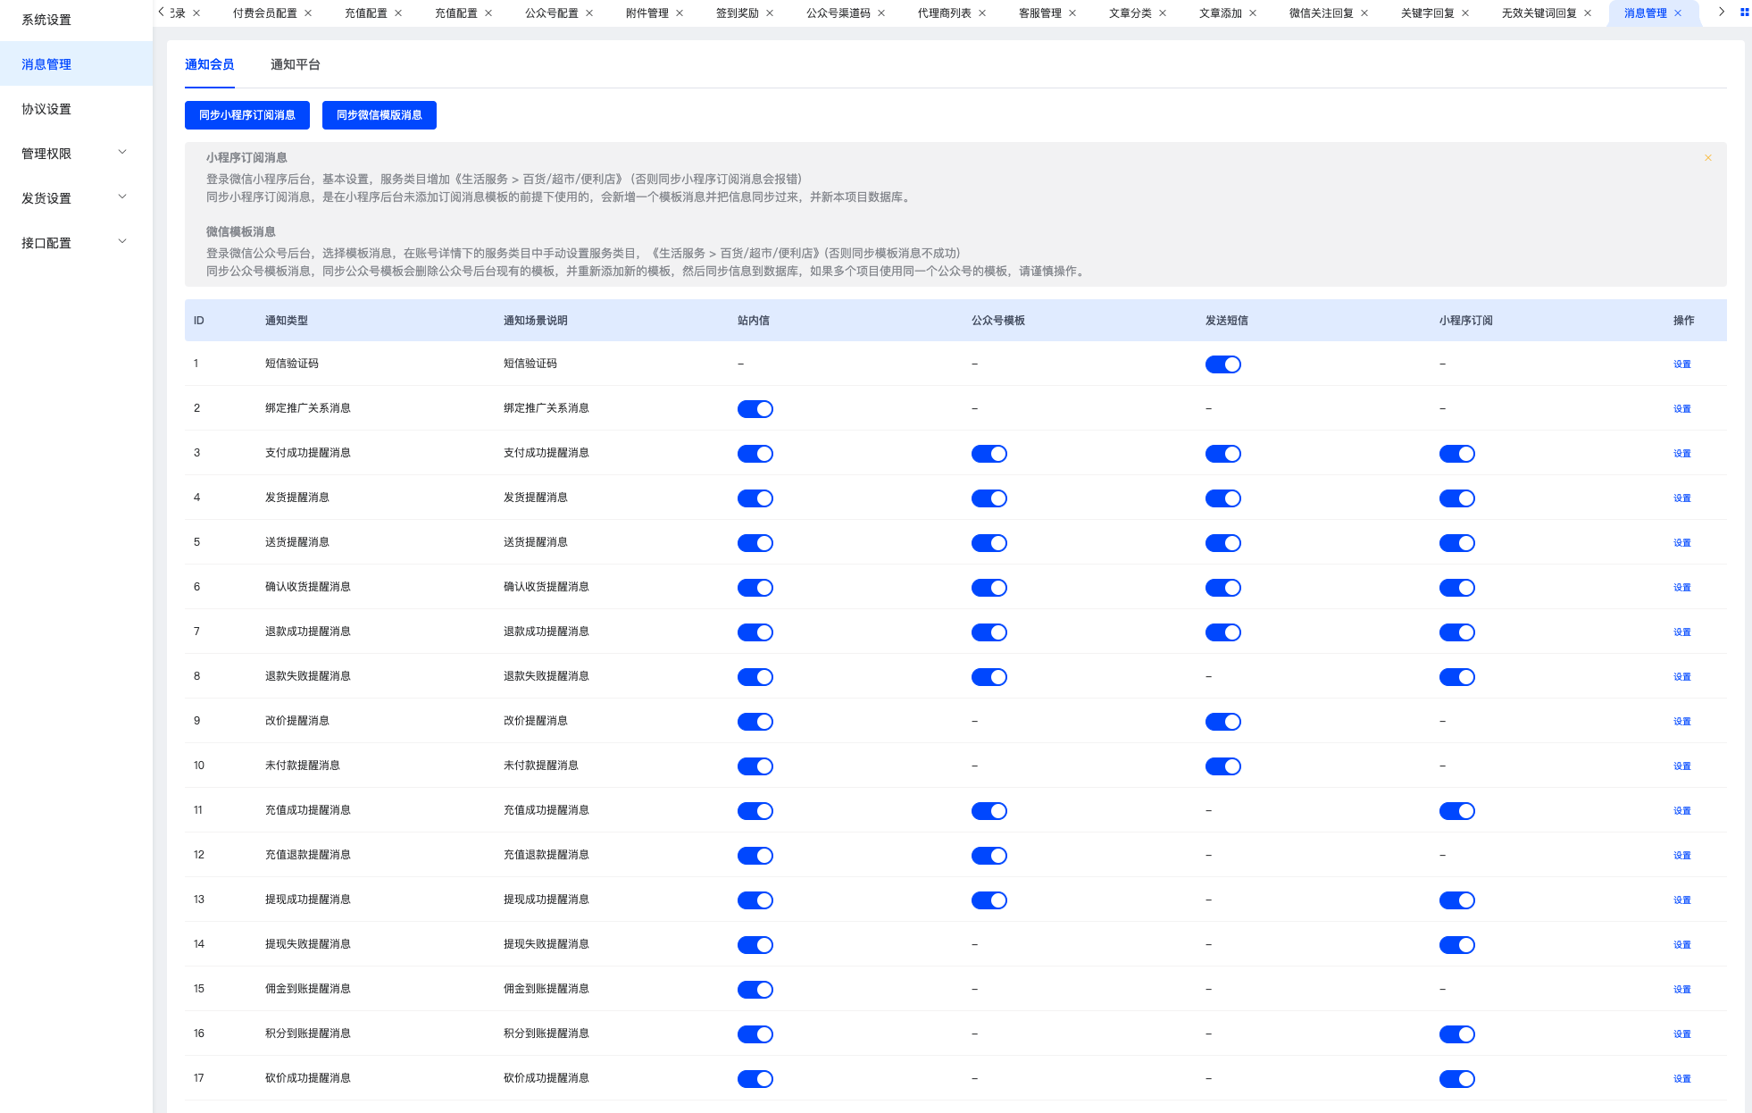Screen dimensions: 1752x1113
Task: Close the 公众号配置 tab
Action: pos(589,13)
